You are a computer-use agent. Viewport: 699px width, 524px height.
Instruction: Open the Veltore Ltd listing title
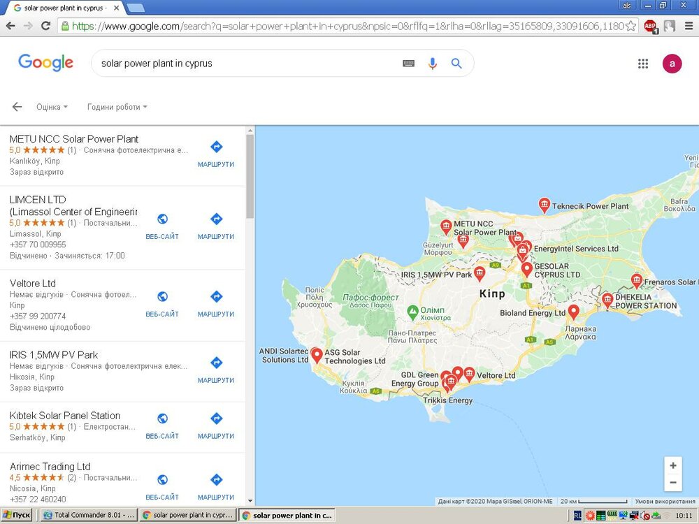[x=33, y=284]
